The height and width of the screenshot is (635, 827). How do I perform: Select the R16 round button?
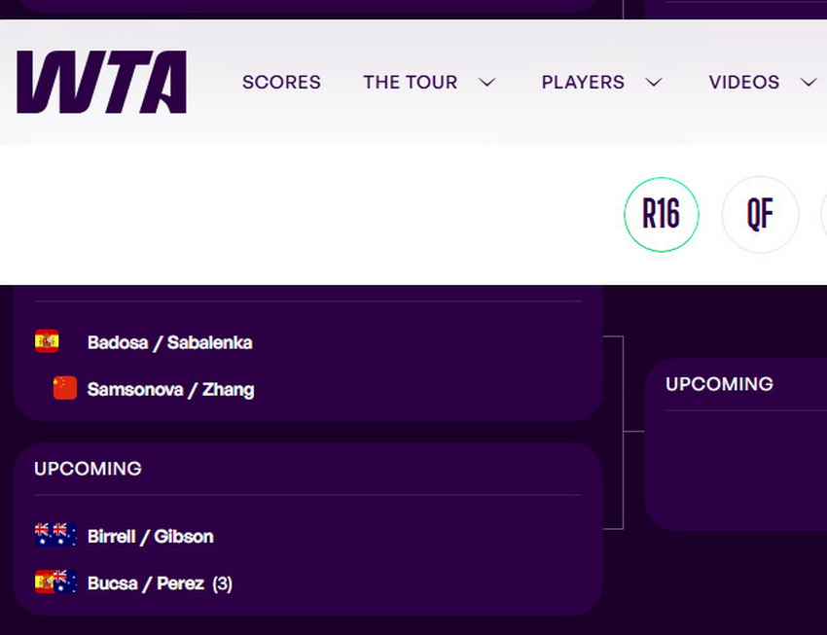point(662,214)
